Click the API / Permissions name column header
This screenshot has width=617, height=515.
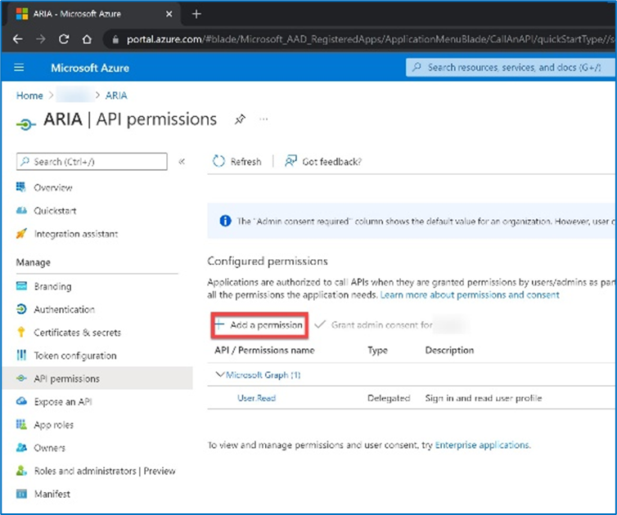click(264, 350)
